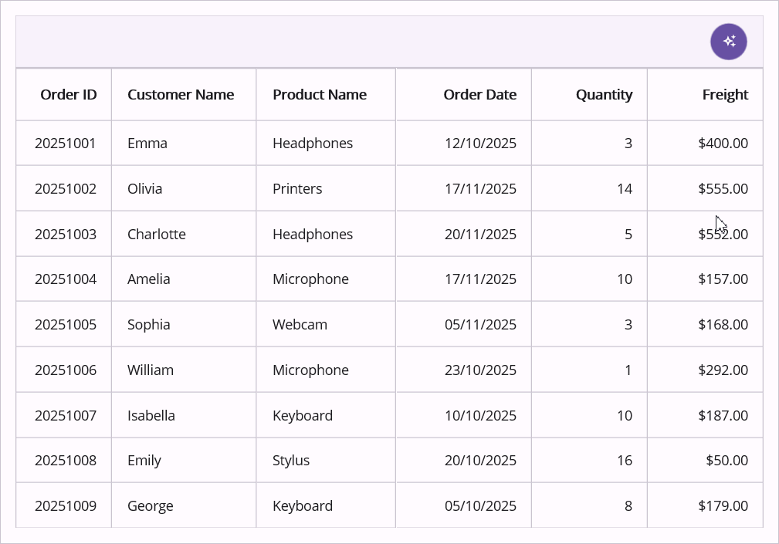Select the Stylus product cell

(291, 461)
